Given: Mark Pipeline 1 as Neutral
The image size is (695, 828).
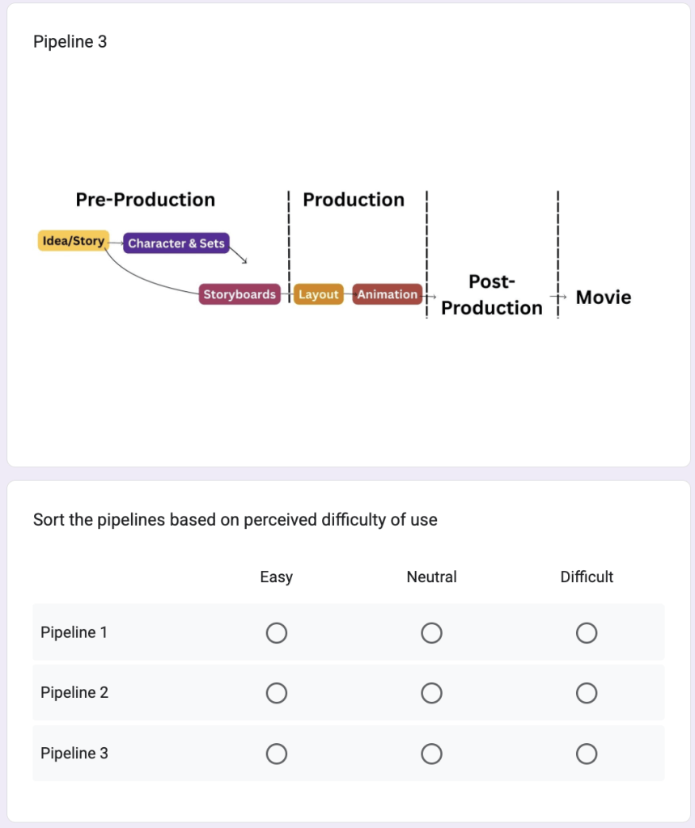Looking at the screenshot, I should 431,632.
